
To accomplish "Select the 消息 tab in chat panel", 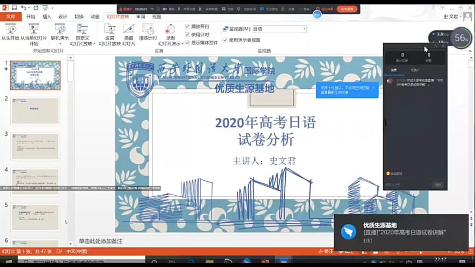I will coord(394,70).
